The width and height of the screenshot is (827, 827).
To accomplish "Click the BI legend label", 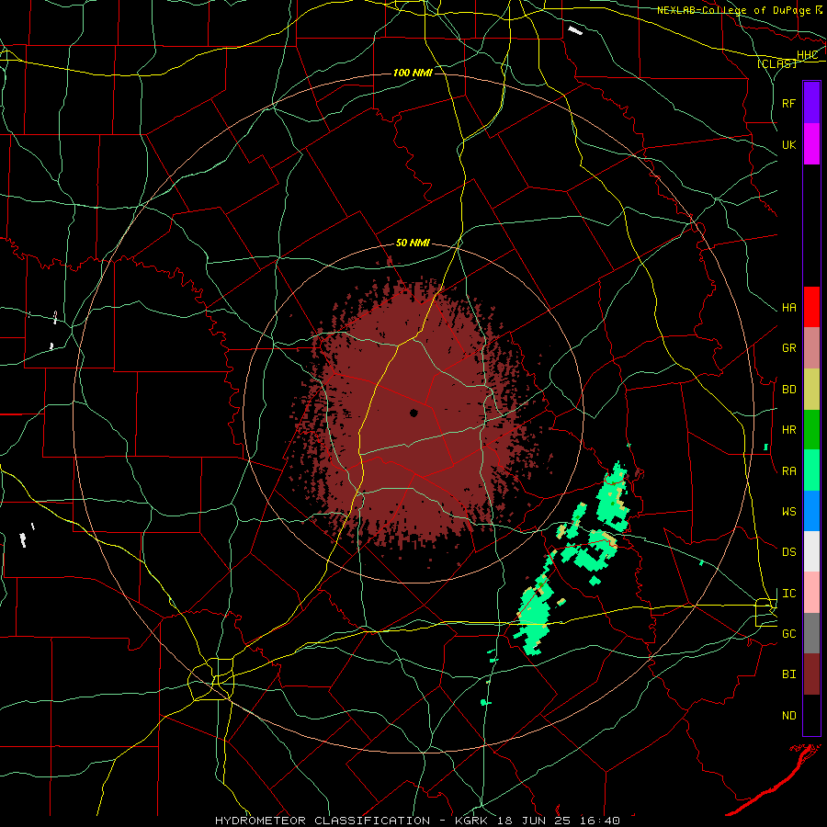I will pos(788,674).
